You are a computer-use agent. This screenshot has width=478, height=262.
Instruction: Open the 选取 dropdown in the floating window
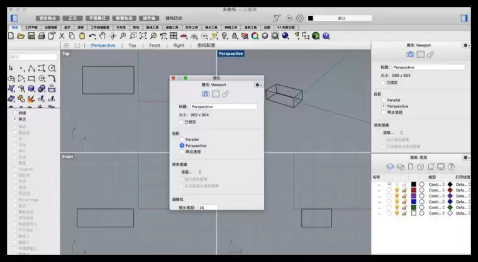[191, 172]
